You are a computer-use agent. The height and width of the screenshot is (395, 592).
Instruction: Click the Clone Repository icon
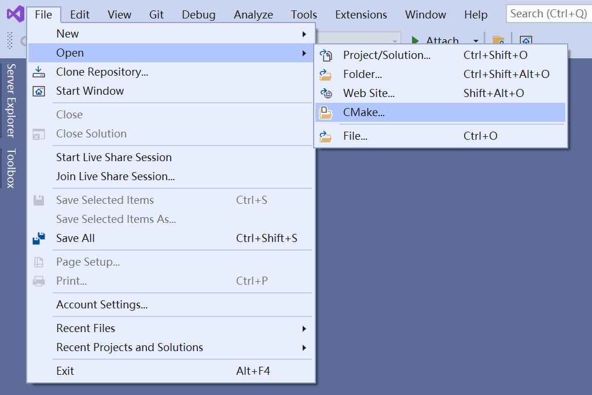tap(38, 72)
